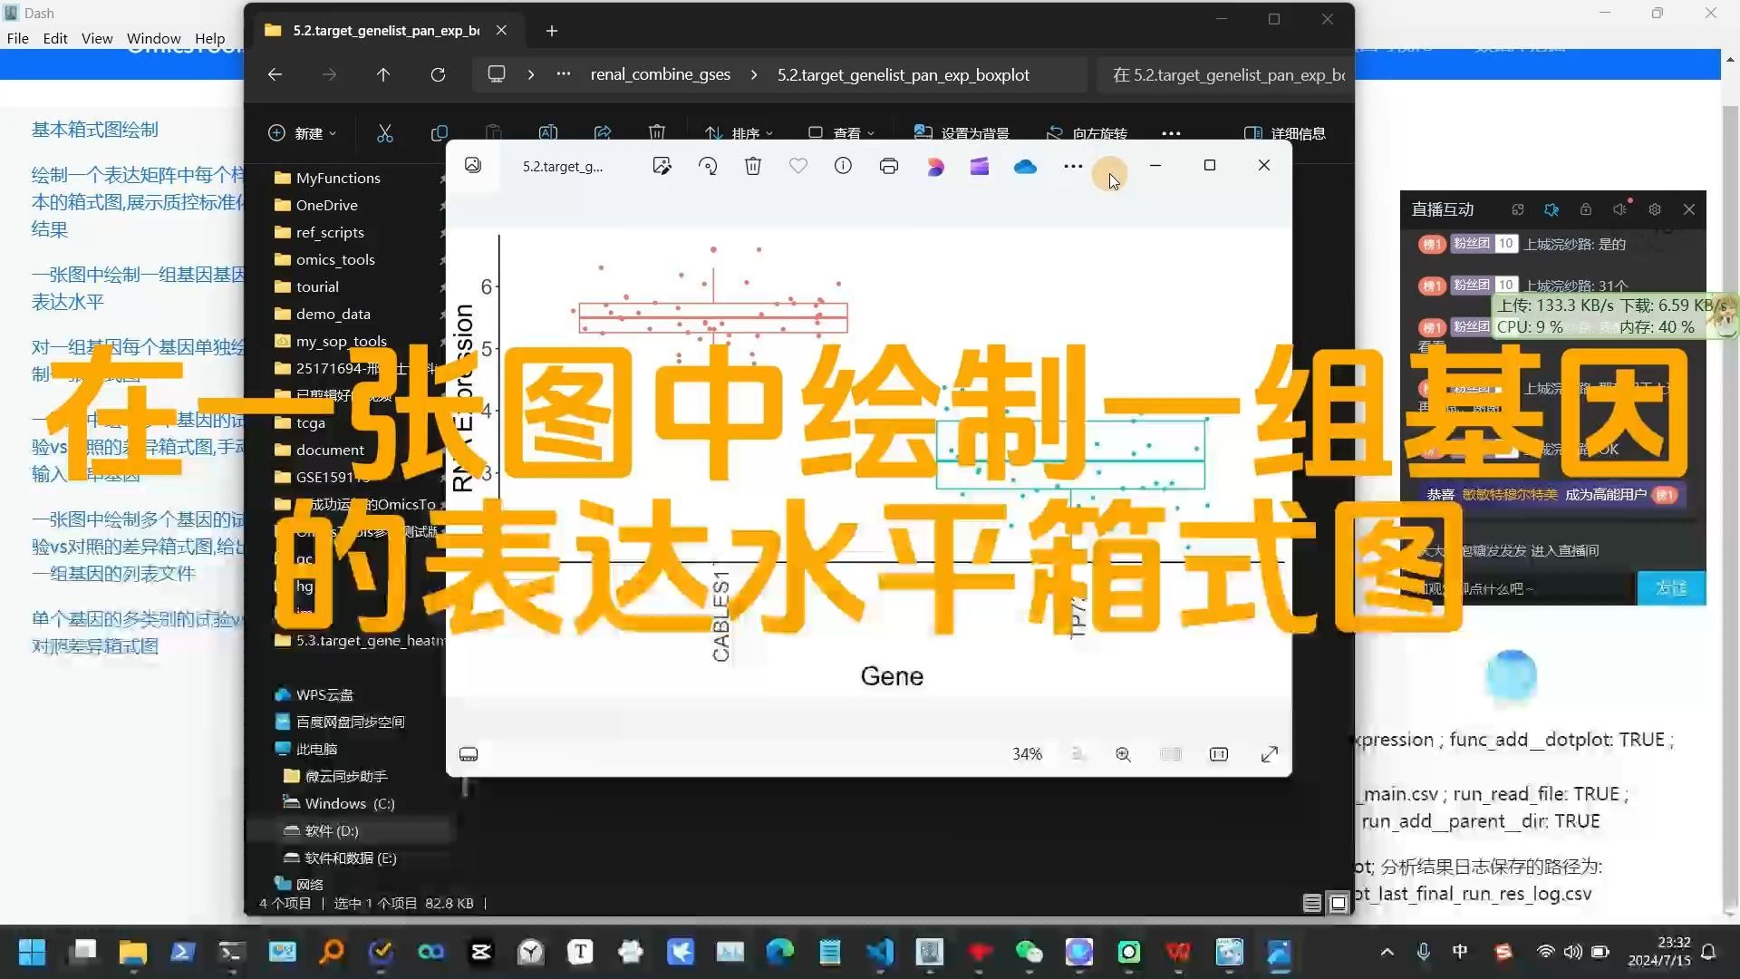Click the File Explorer search field

tap(1225, 75)
